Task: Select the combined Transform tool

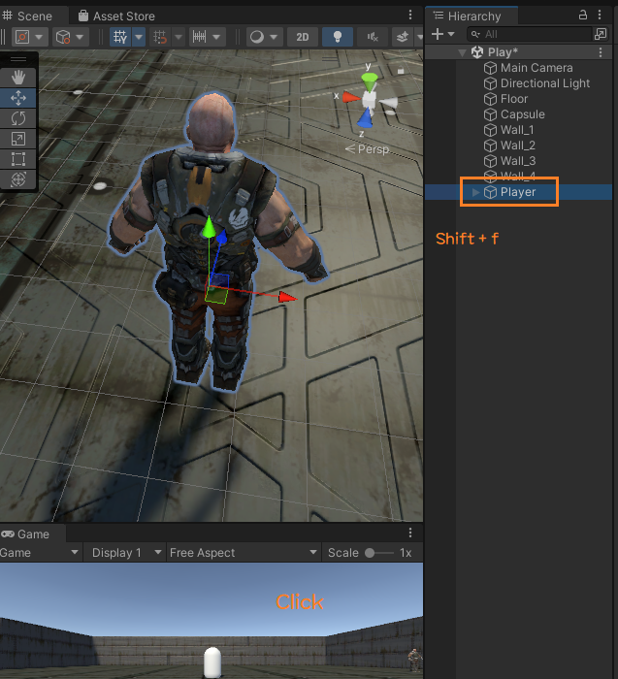Action: click(x=18, y=178)
